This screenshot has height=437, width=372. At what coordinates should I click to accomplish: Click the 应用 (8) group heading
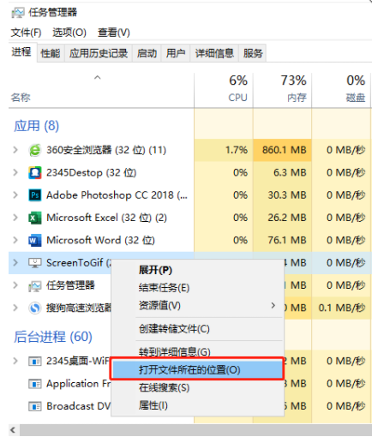[x=37, y=126]
